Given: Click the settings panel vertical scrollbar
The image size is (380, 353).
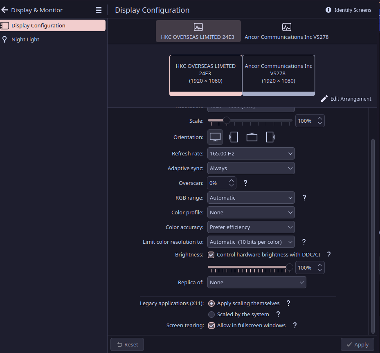Looking at the screenshot, I should pyautogui.click(x=373, y=236).
